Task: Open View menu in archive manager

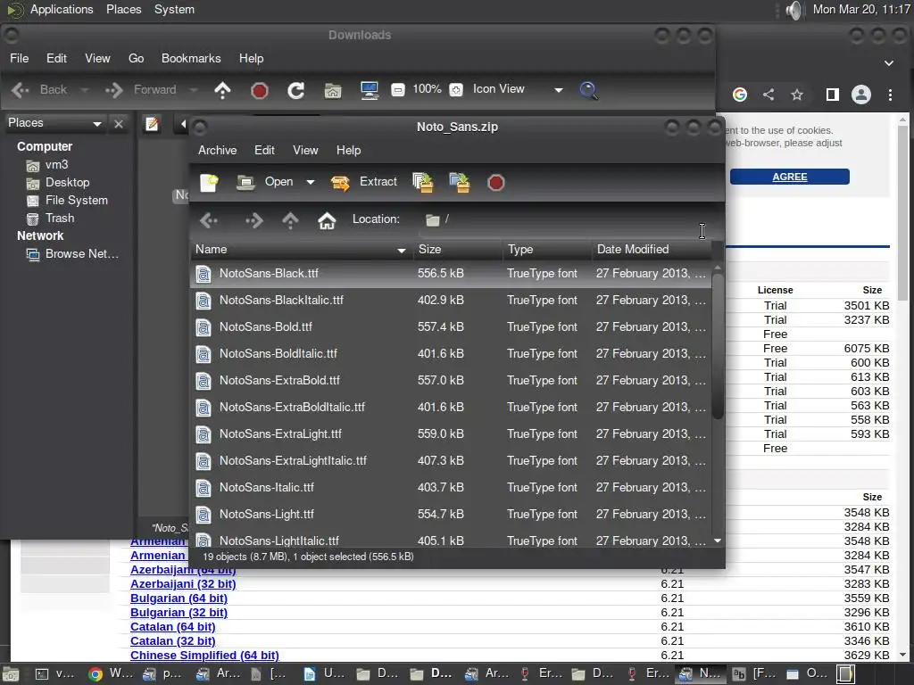Action: 305,150
